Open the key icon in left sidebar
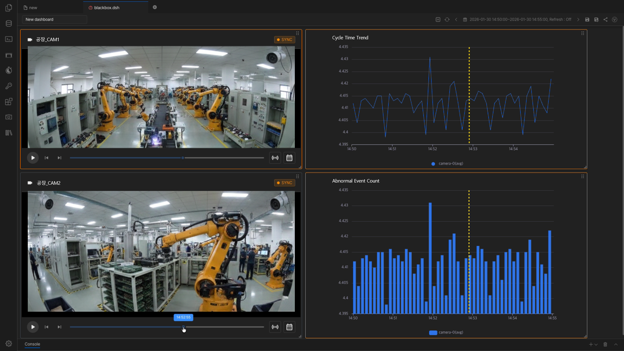Screen dimensions: 624x351 click(x=9, y=86)
